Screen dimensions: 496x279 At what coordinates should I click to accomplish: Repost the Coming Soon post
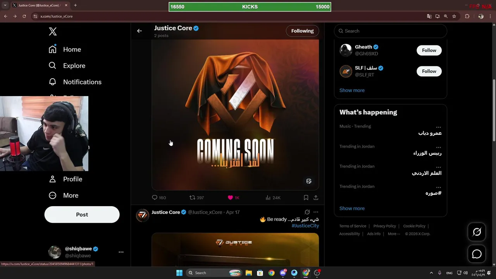point(196,198)
